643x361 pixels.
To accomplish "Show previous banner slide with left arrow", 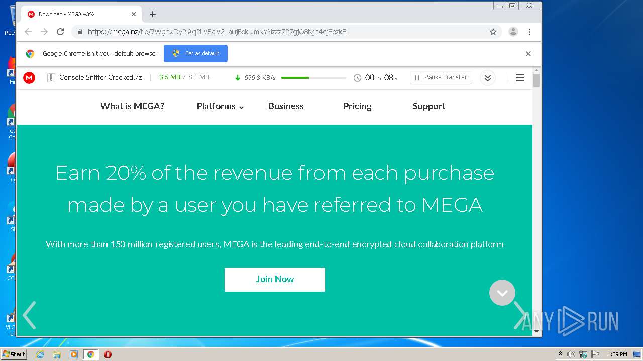I will click(x=29, y=315).
